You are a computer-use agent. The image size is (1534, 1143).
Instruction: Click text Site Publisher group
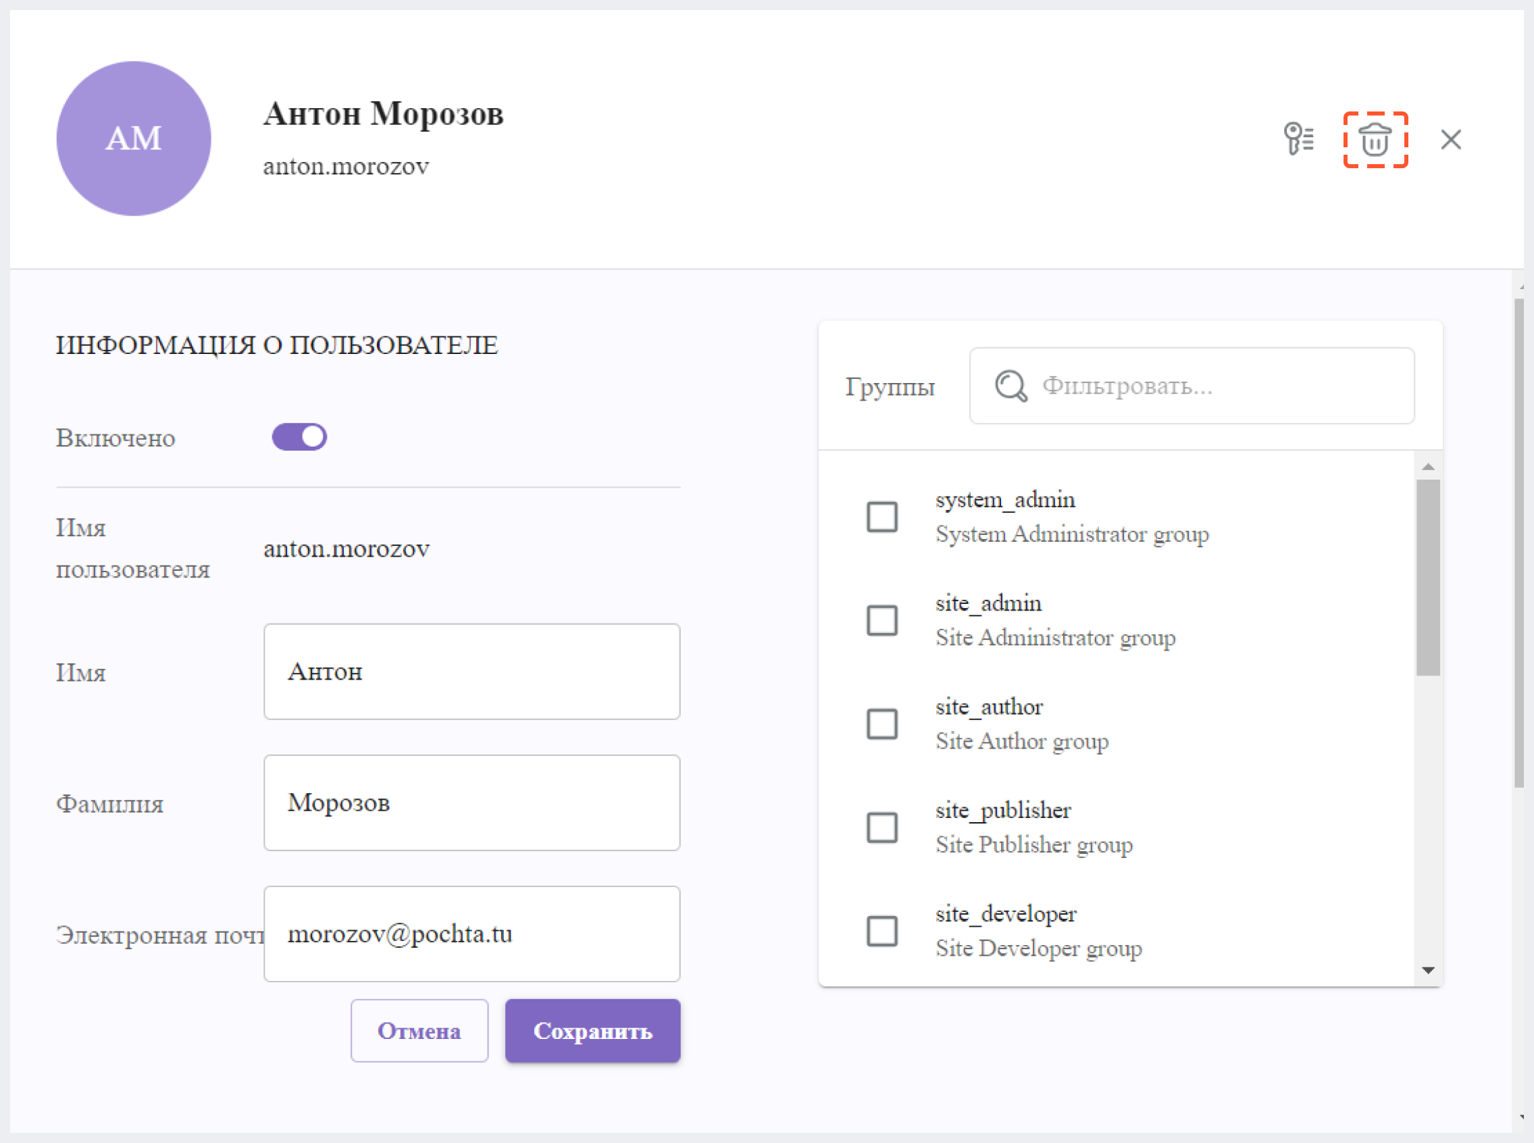(x=1034, y=845)
